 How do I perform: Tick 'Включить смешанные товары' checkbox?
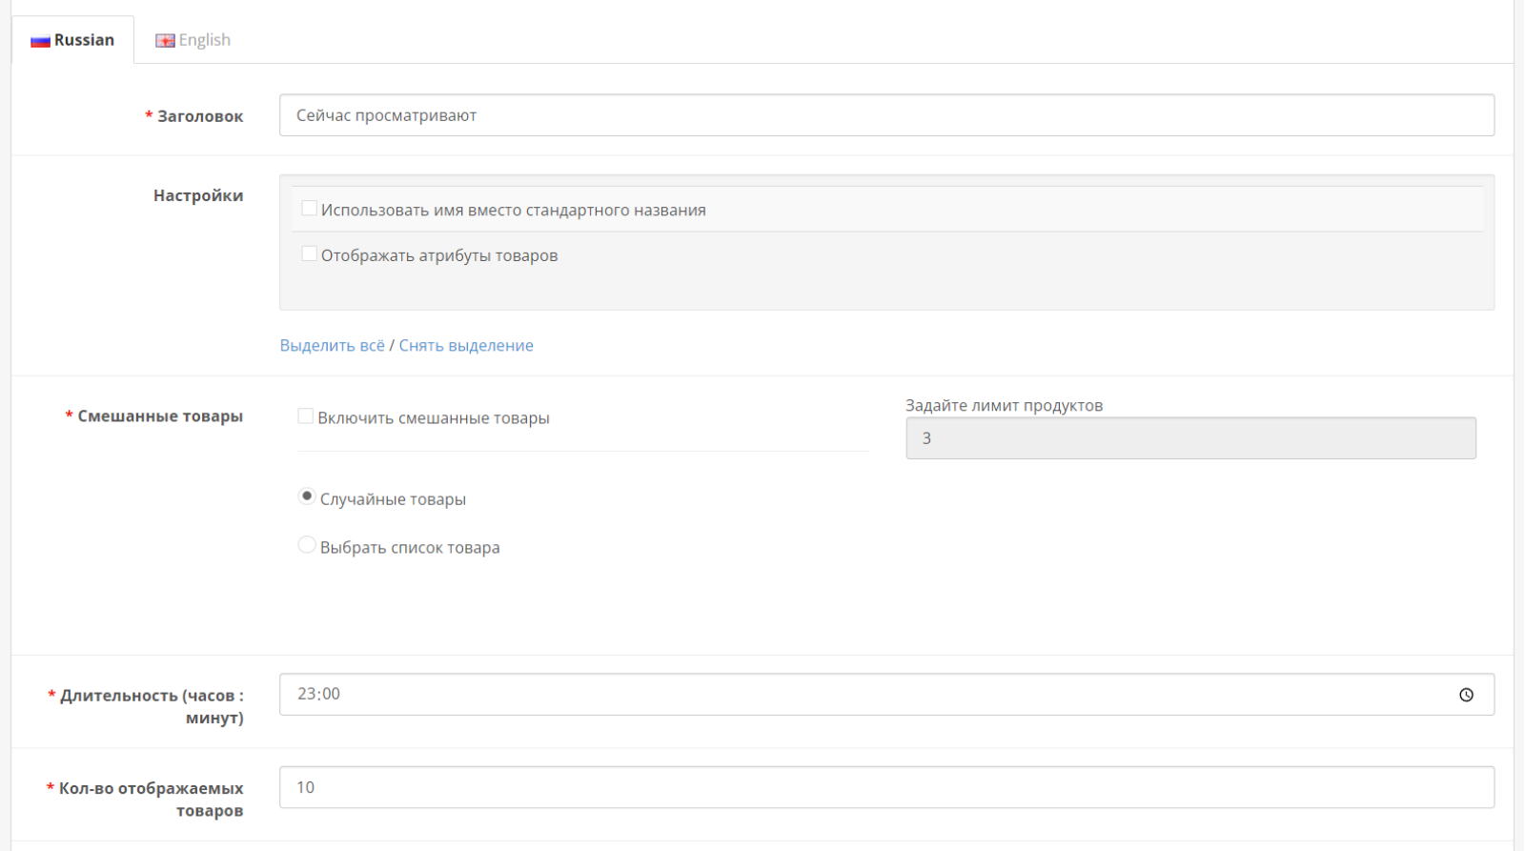coord(305,415)
